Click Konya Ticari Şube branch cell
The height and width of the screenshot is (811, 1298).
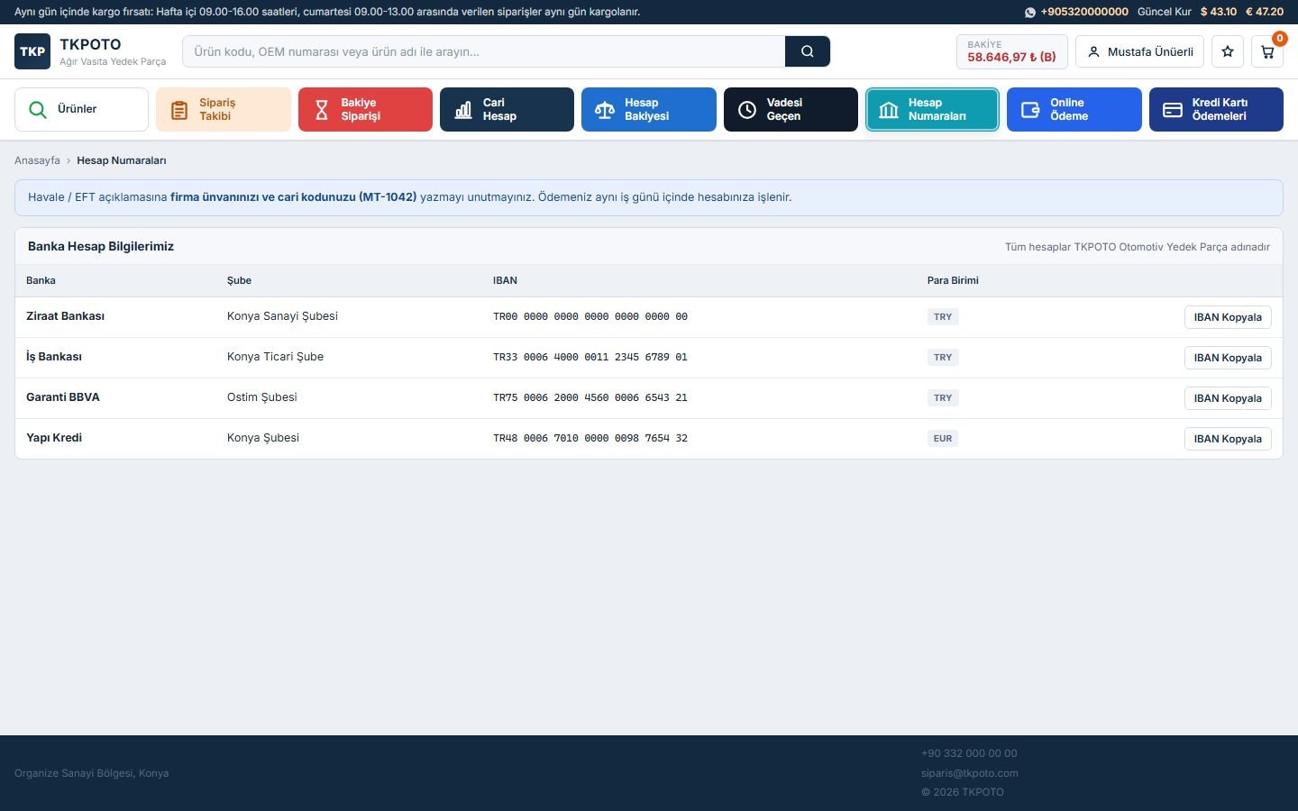pyautogui.click(x=275, y=357)
